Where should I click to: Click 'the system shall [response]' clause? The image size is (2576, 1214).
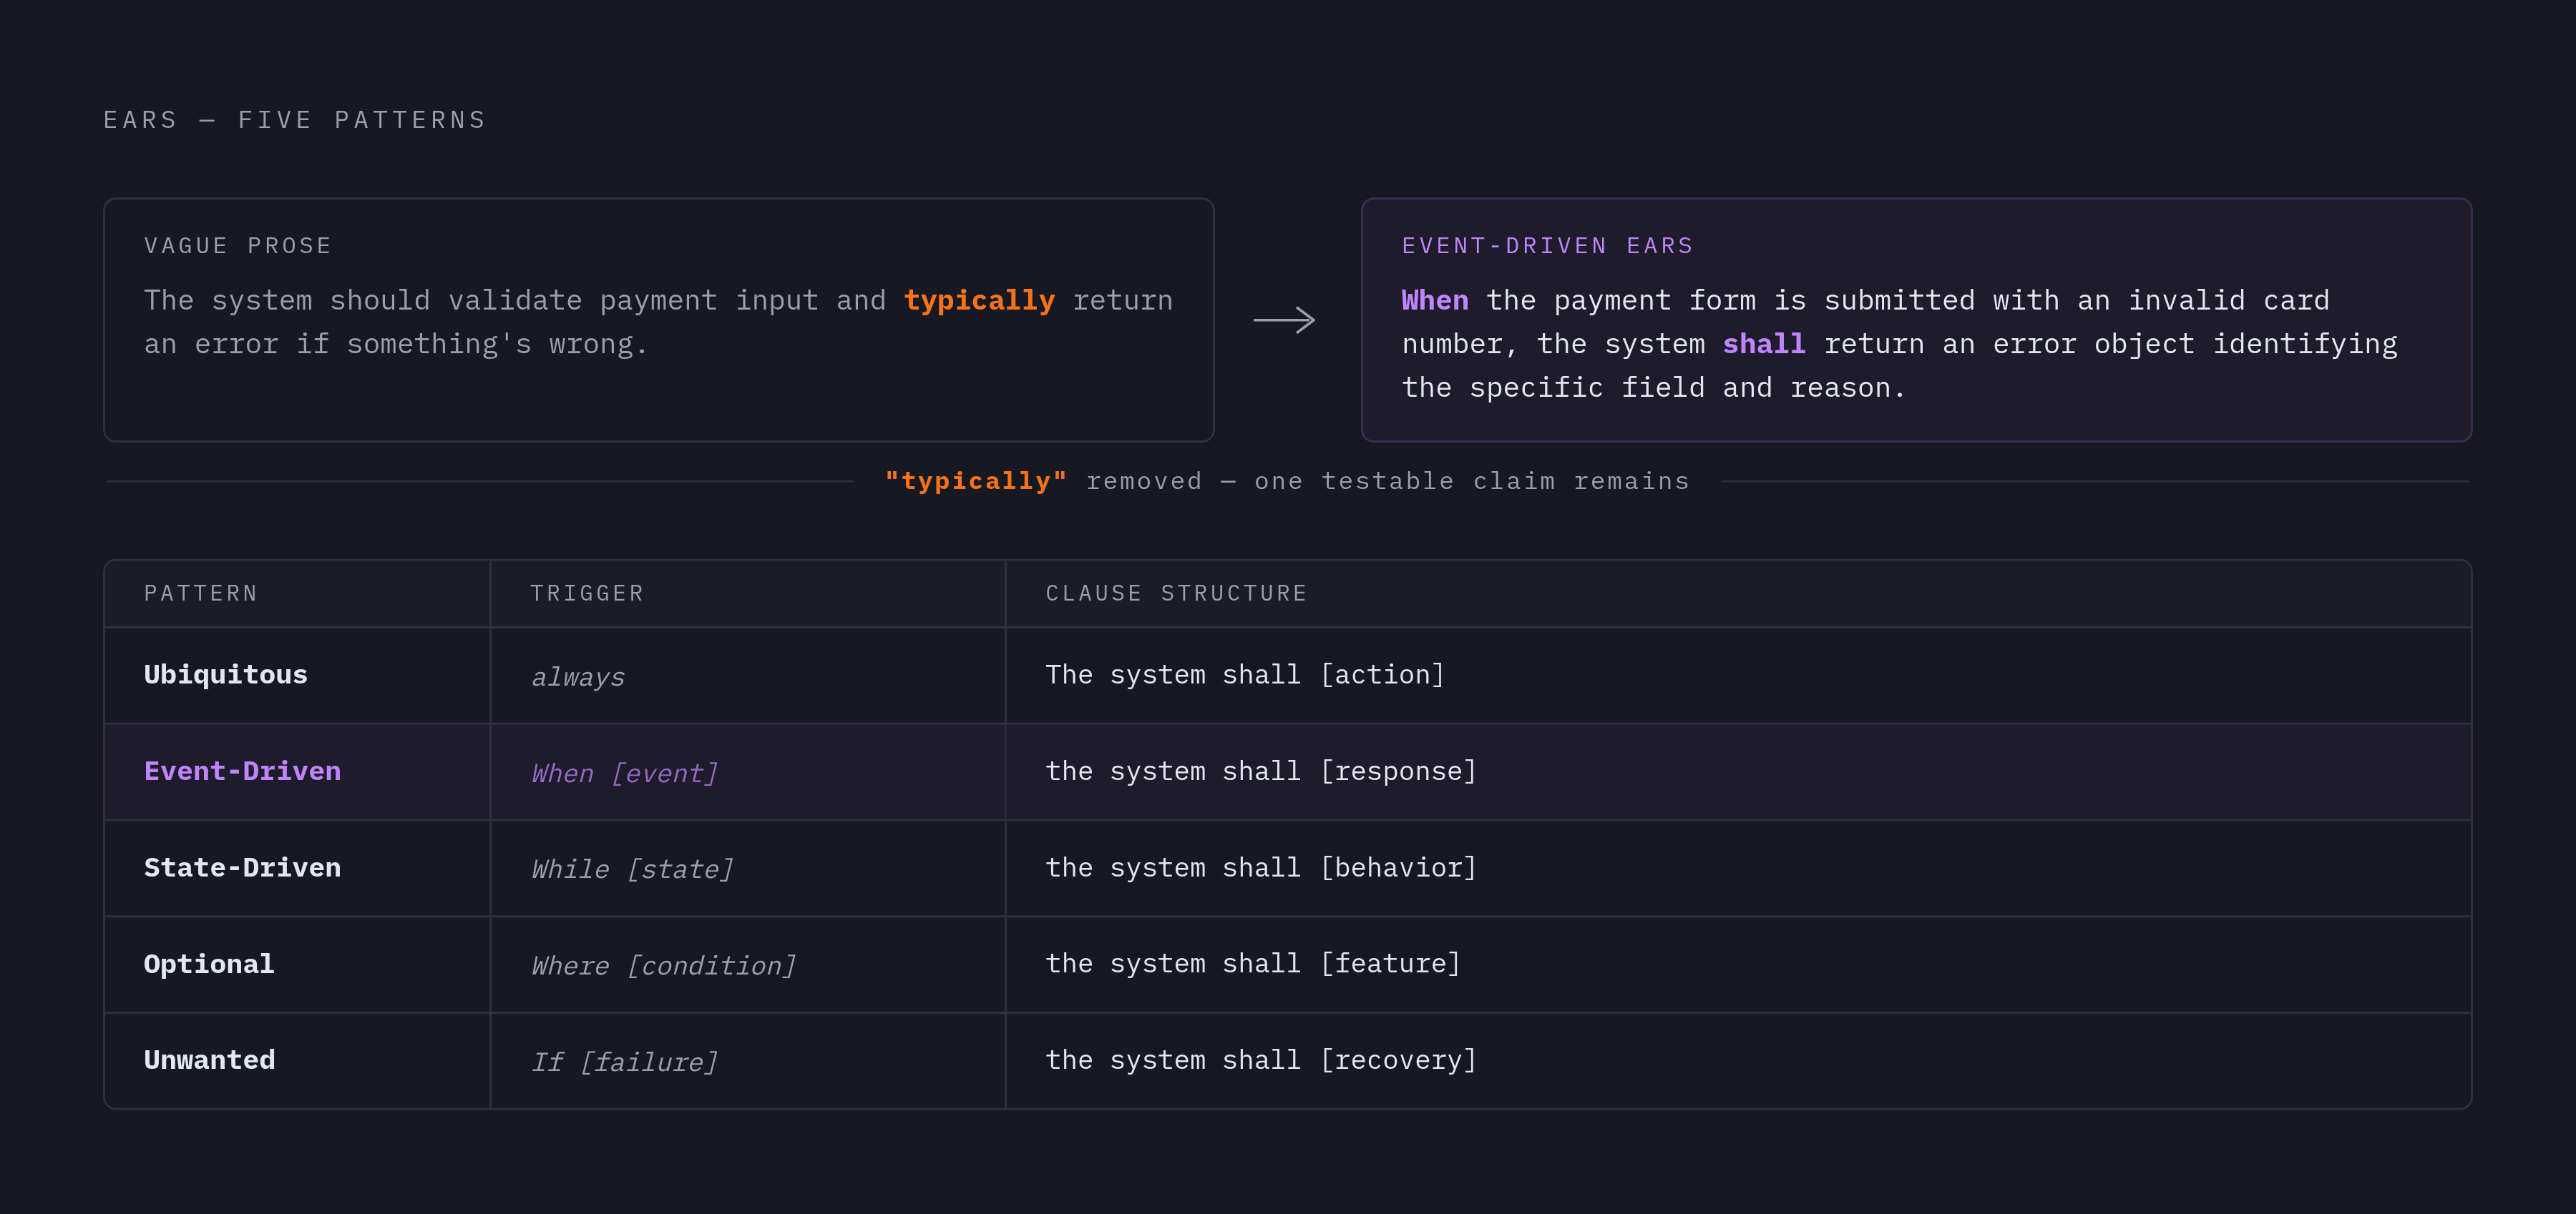click(x=1261, y=771)
